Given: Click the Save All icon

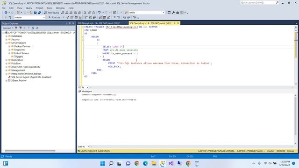Looking at the screenshot, I should [x=39, y=13].
